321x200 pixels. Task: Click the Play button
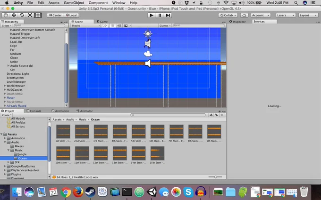point(152,15)
